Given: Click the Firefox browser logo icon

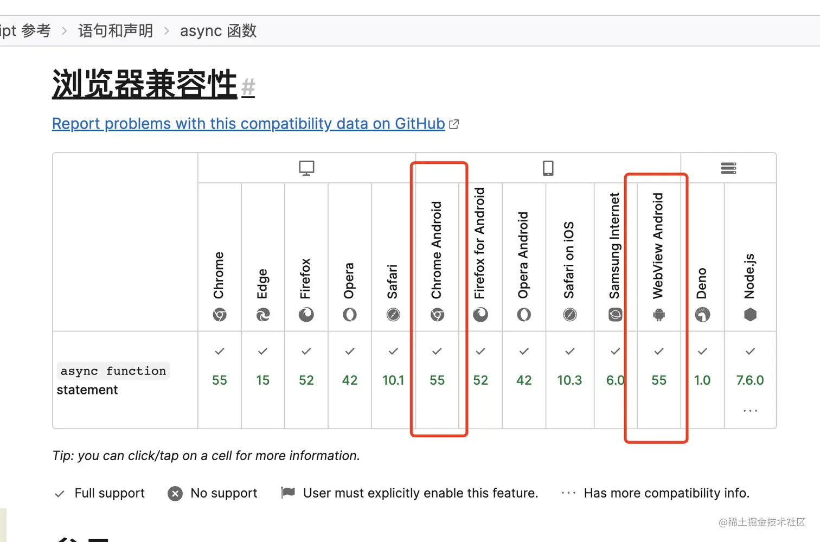Looking at the screenshot, I should coord(306,315).
